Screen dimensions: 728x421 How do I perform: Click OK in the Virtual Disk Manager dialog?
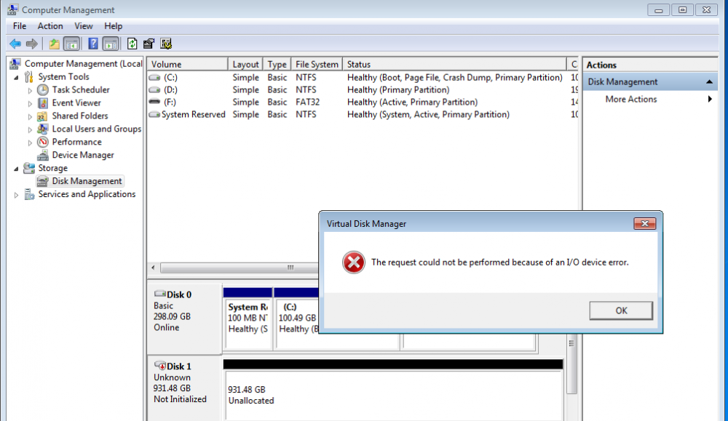621,310
